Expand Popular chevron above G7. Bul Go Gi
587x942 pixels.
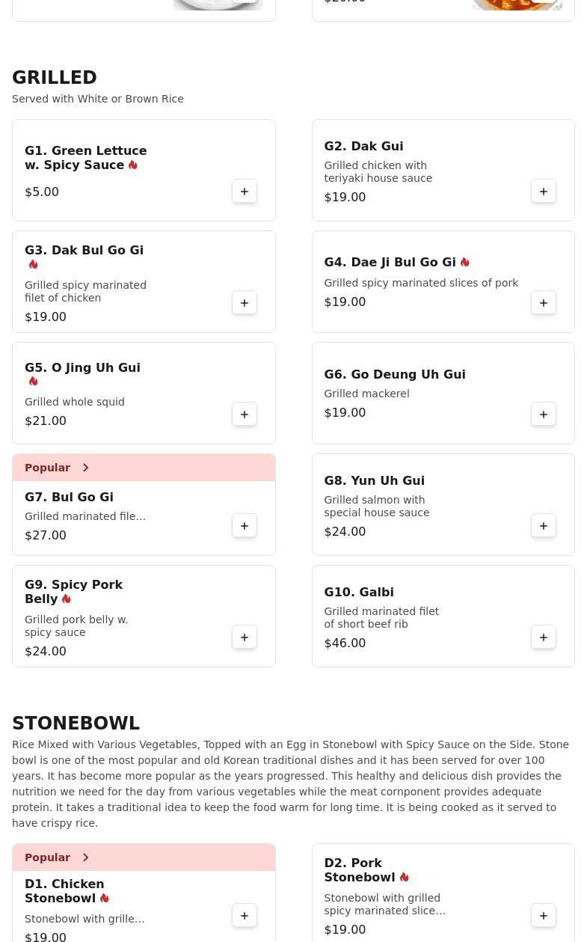coord(86,468)
